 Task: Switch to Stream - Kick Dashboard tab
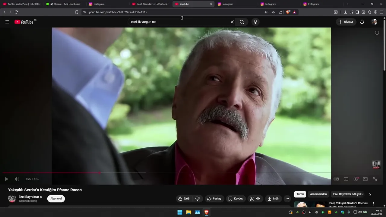tap(65, 4)
